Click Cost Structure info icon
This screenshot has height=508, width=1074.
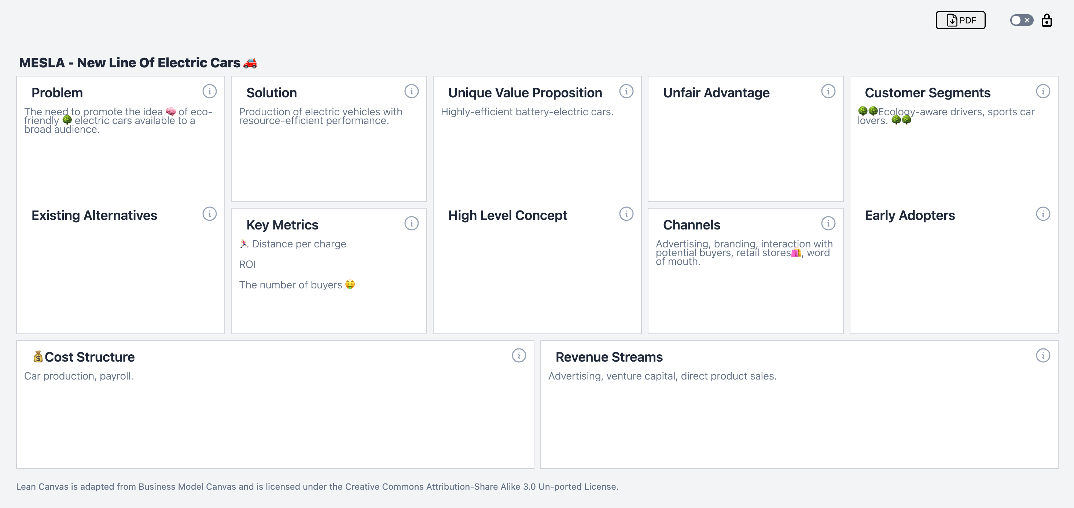(518, 356)
